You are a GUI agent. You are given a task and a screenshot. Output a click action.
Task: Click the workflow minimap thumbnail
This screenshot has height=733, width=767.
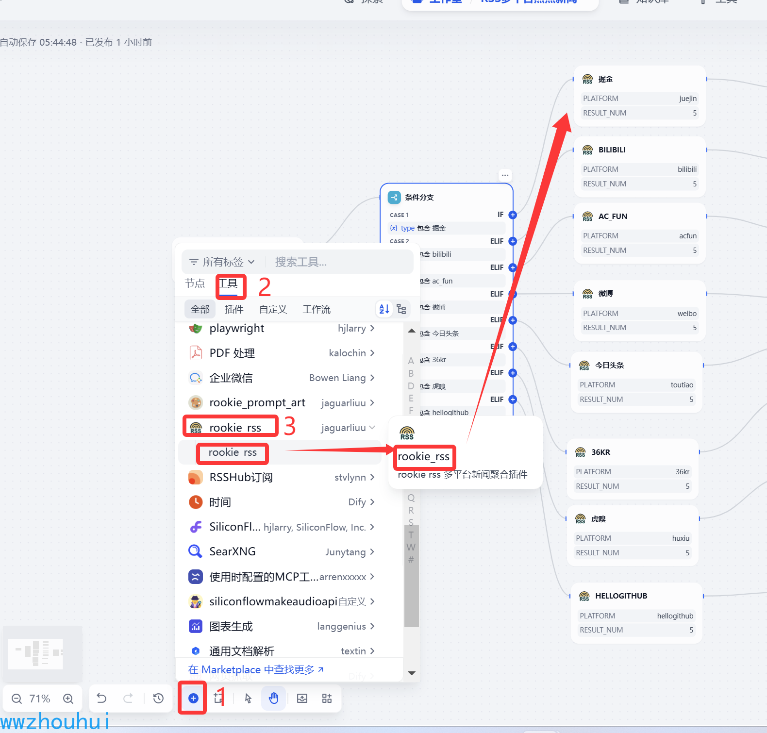[x=42, y=654]
